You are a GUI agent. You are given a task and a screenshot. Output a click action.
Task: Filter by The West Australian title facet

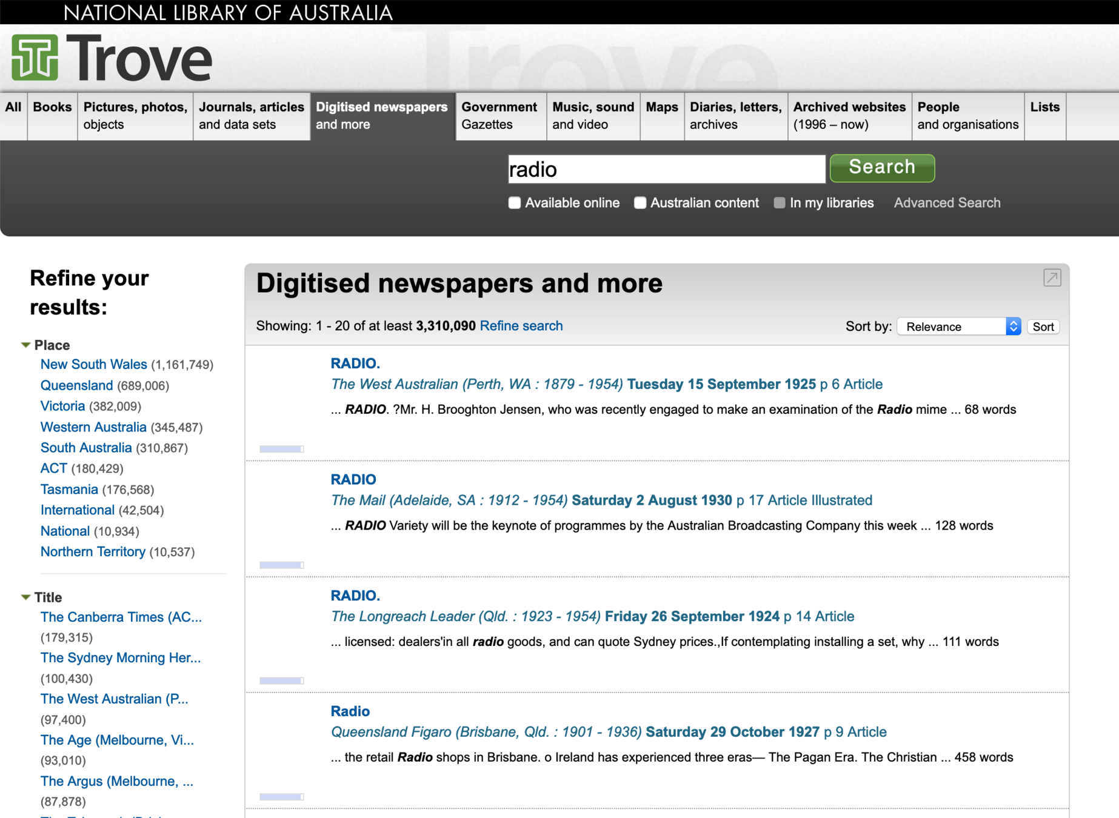click(x=115, y=699)
